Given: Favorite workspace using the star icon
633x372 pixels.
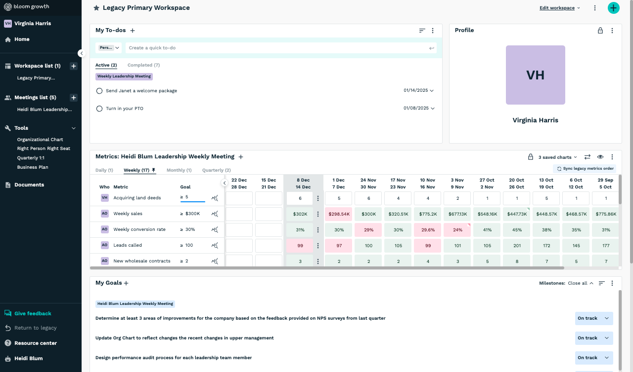Looking at the screenshot, I should coord(96,8).
